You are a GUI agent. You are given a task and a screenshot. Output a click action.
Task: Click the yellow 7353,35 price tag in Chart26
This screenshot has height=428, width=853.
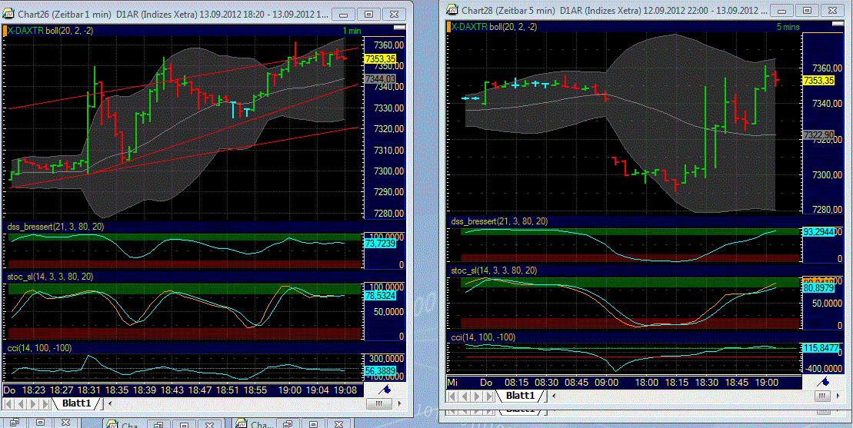(380, 58)
